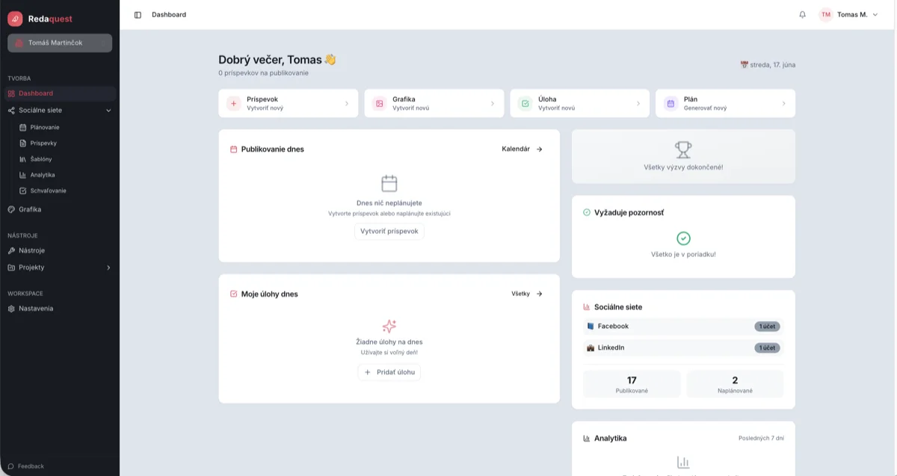This screenshot has width=897, height=476.
Task: Click the large calendar icon above Dnes nič neplánujete
Action: tap(389, 184)
